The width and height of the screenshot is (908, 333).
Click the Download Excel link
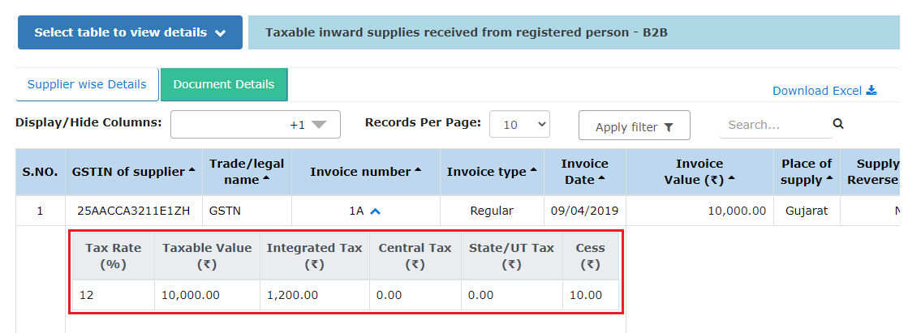tap(817, 91)
